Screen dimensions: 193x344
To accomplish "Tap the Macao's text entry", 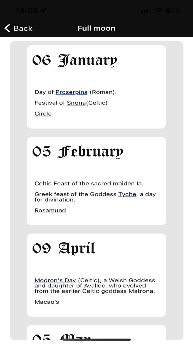I will point(47,302).
